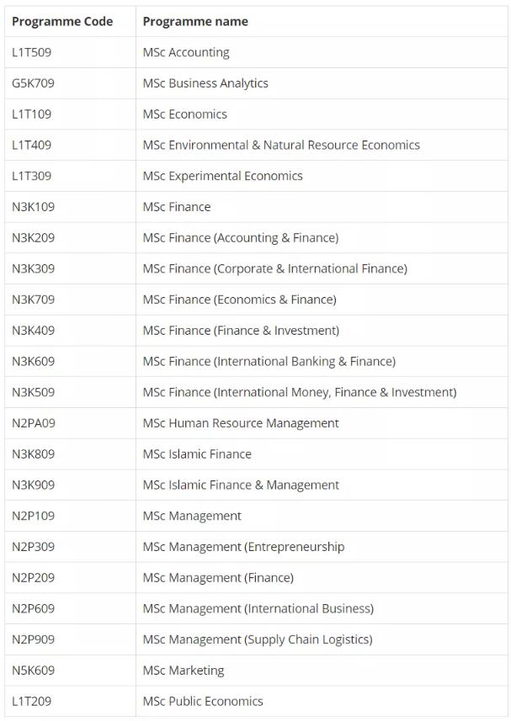Screen dimensions: 511x721
Task: Click MSc Management (Supply Chain Logistics)
Action: [x=258, y=639]
